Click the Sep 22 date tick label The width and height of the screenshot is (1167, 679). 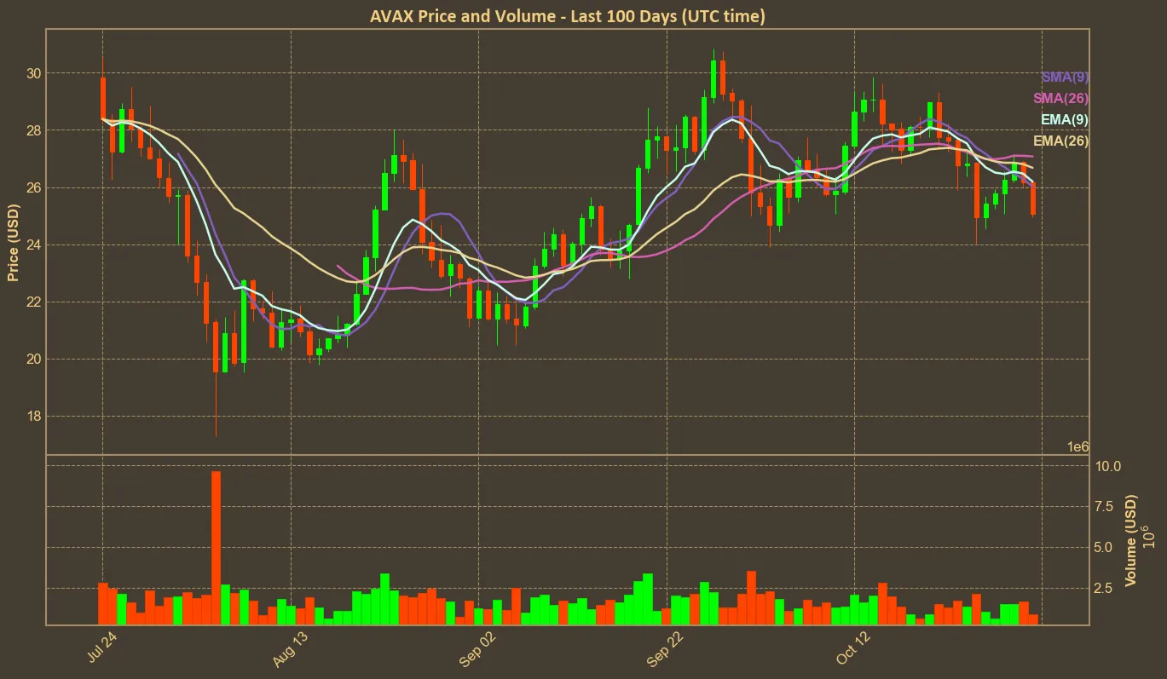[664, 649]
